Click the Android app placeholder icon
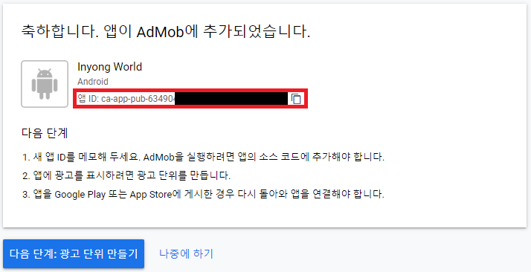531x272 pixels. click(x=45, y=84)
